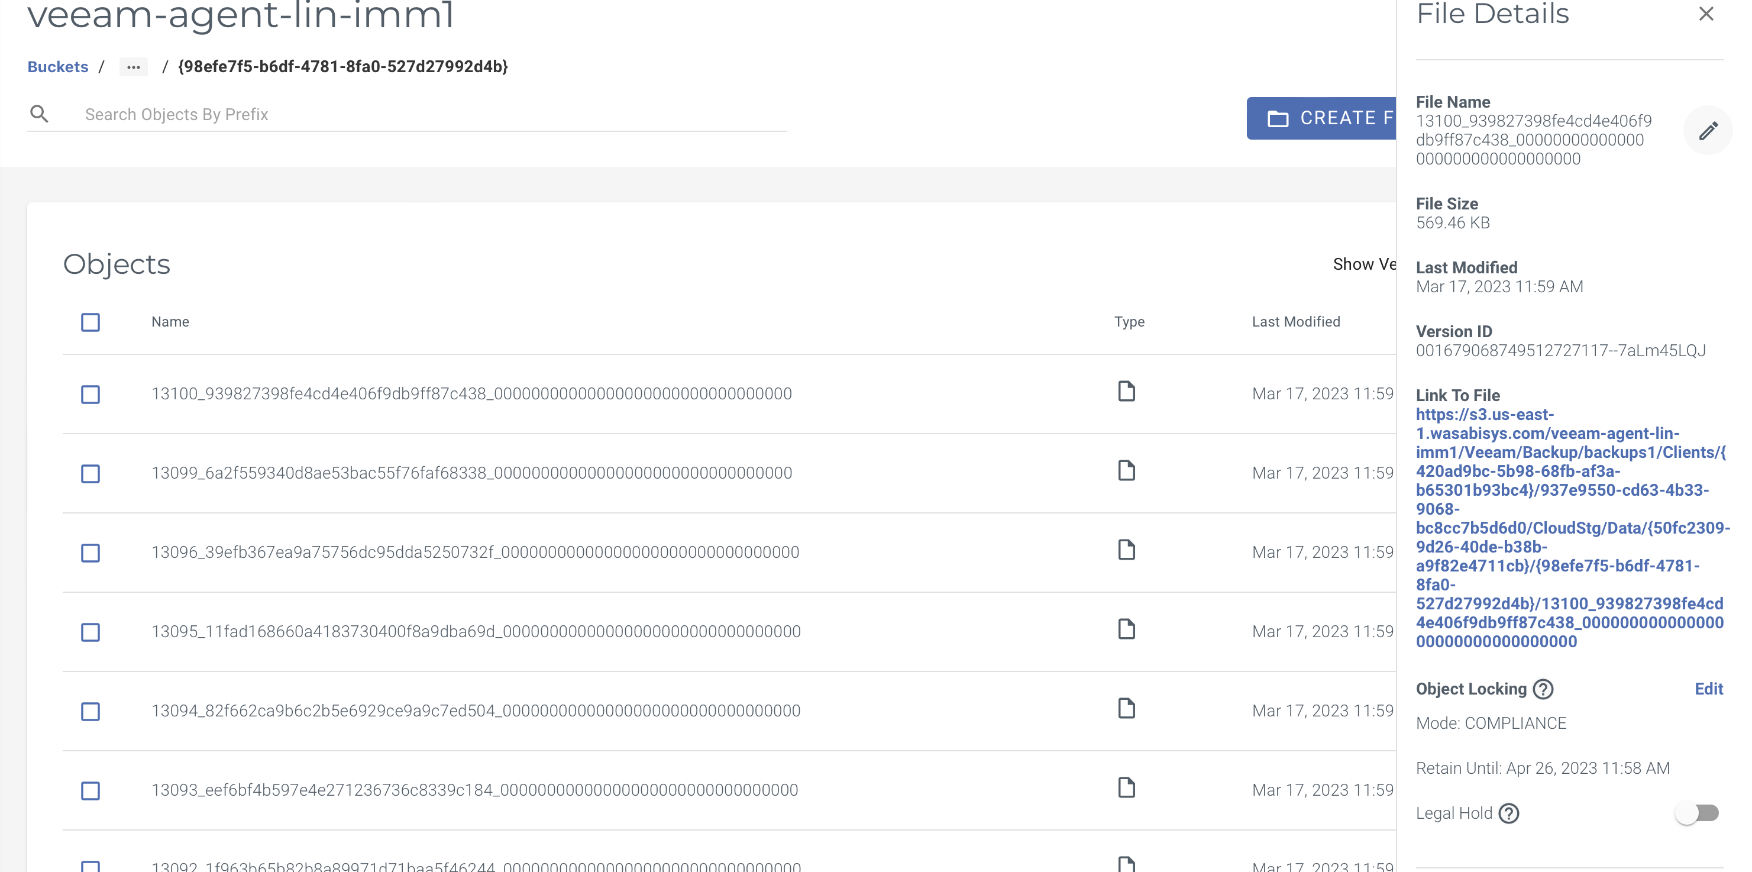Click file type icon for 13093_eef6bf4b row
The height and width of the screenshot is (872, 1752).
(x=1127, y=787)
